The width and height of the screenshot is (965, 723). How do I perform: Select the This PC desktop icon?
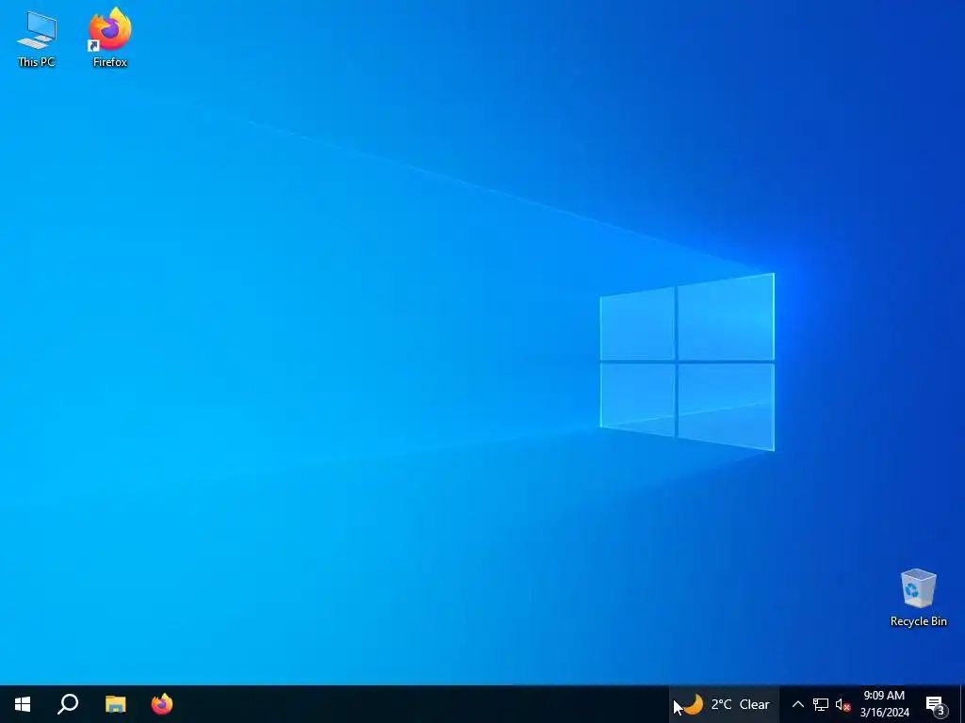coord(37,40)
